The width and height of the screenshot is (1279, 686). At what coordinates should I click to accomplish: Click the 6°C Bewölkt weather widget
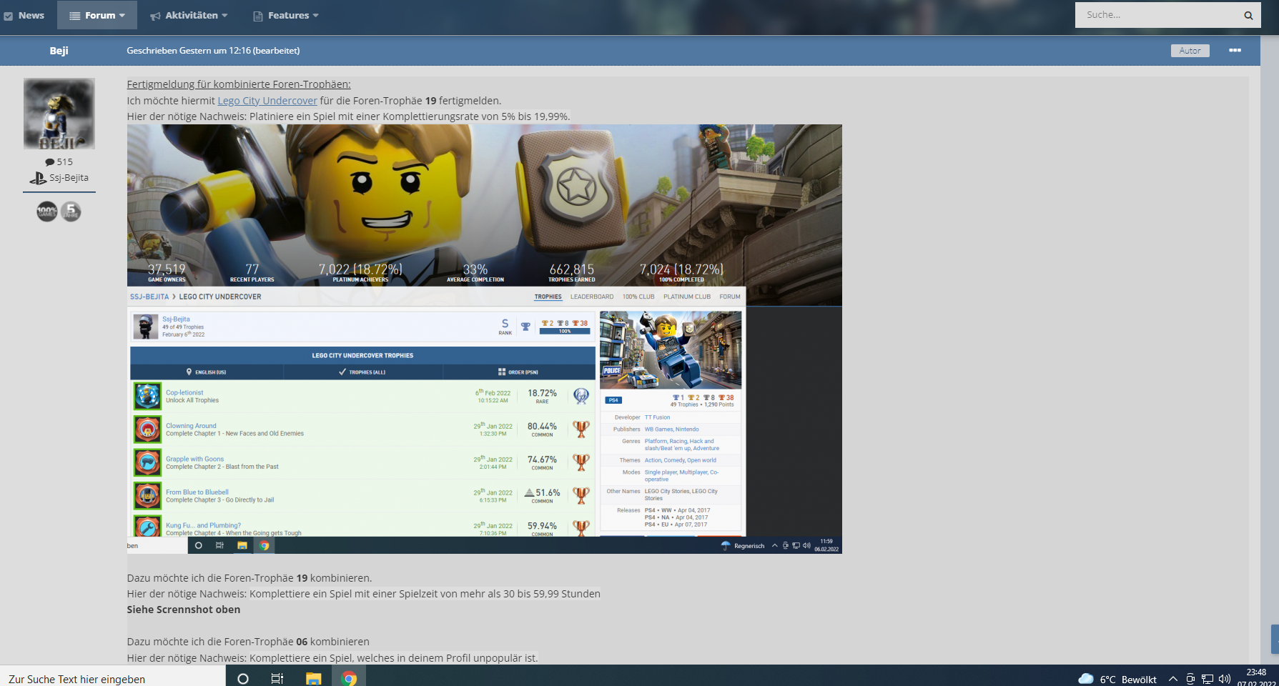tap(1117, 679)
